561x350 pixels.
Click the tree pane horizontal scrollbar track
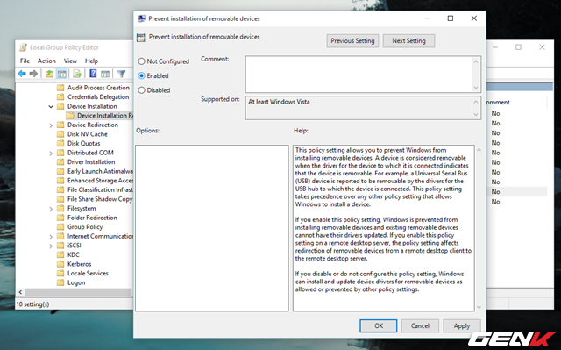pos(78,292)
